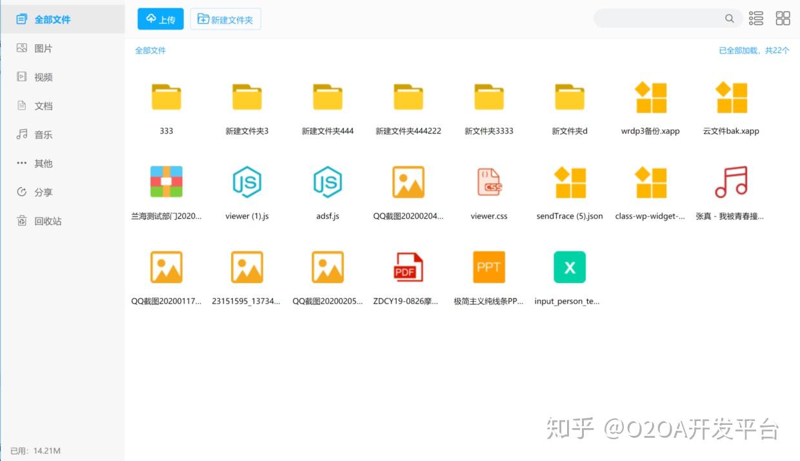Open the 其他 files category

[42, 163]
